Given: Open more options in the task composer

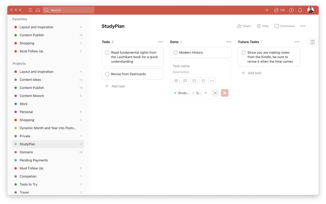Looking at the screenshot, I should (x=212, y=81).
